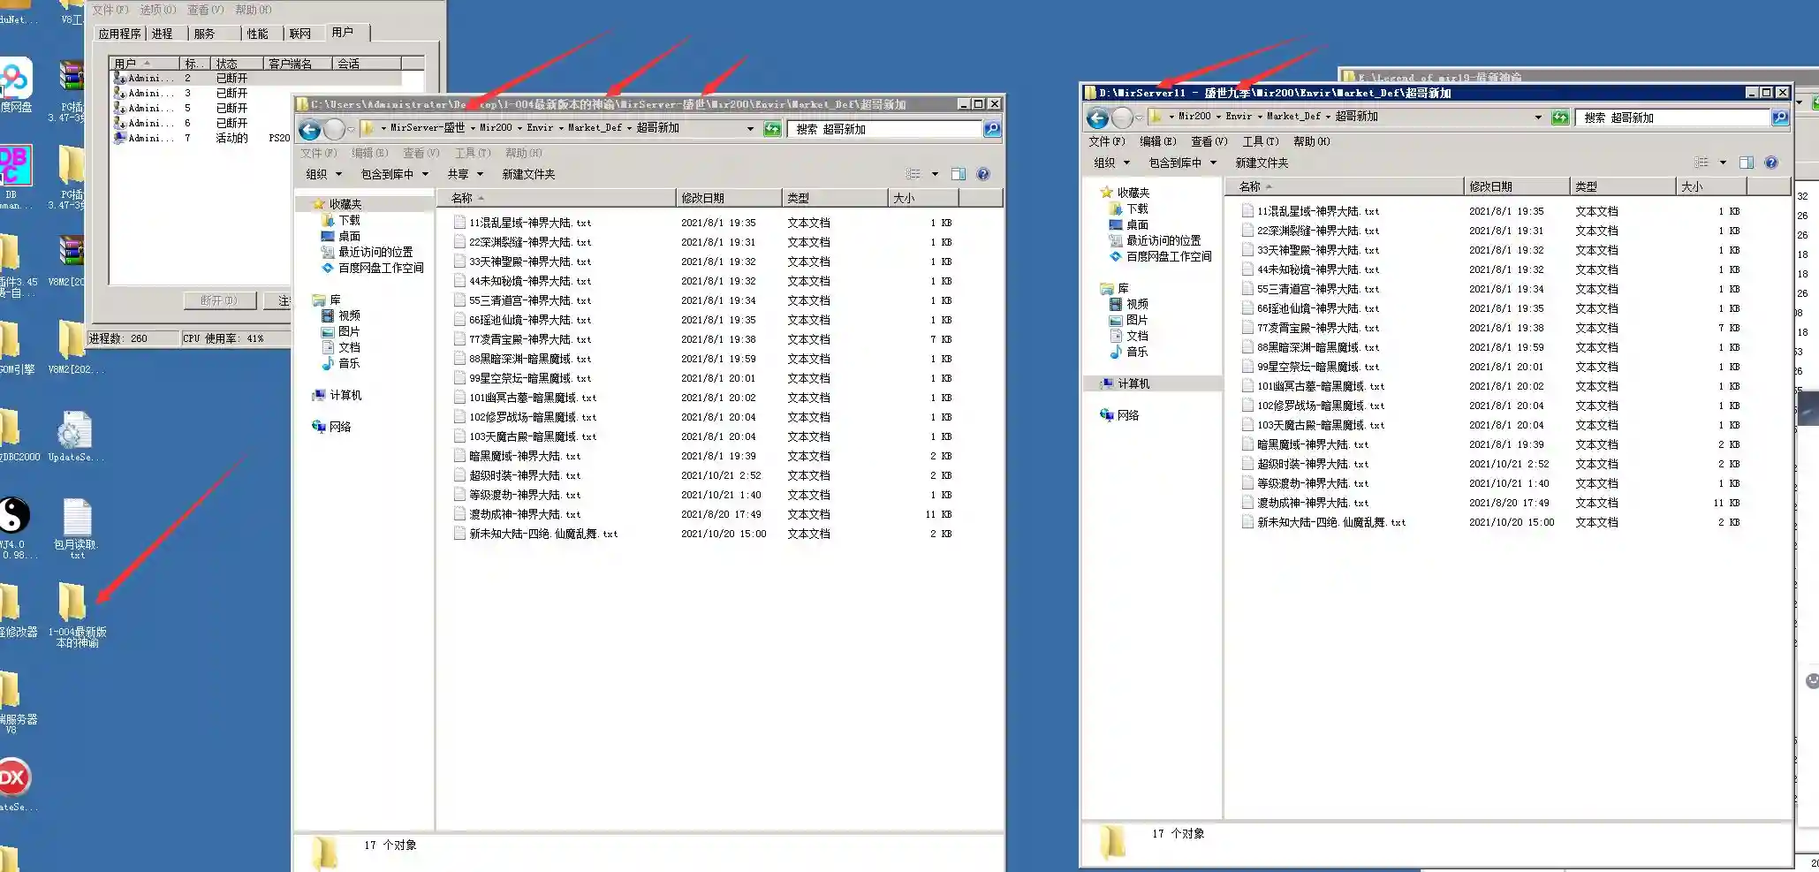Select 新未知大陆-四绝.仙魔乱舞.txt in right Explorer
The width and height of the screenshot is (1819, 872).
(x=1323, y=522)
